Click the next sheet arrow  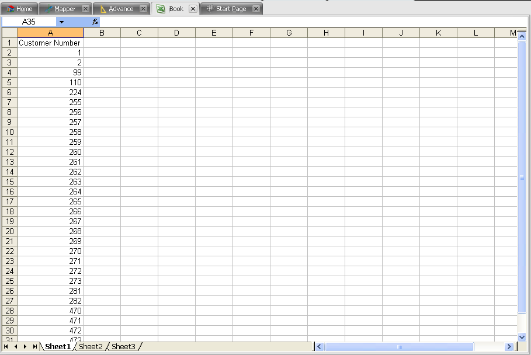point(25,347)
